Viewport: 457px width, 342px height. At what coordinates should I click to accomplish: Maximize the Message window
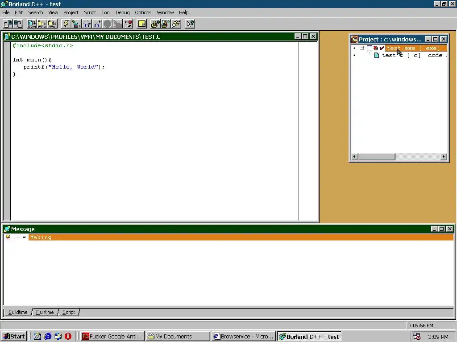(441, 228)
